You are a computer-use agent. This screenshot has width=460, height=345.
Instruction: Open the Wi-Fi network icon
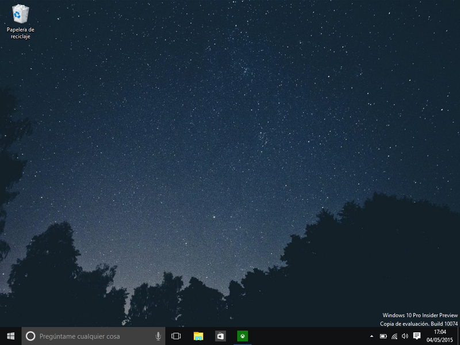pyautogui.click(x=394, y=336)
